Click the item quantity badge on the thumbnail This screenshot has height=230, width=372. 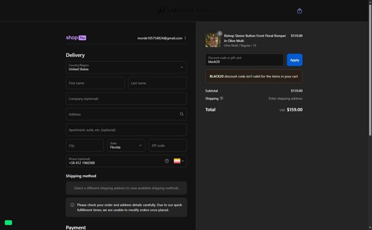point(220,34)
